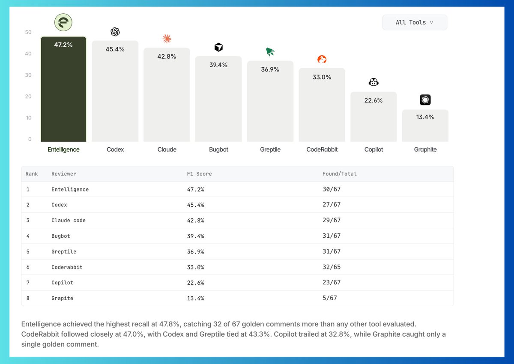This screenshot has height=364, width=514.
Task: Click the 36.9% F1 Score table cell
Action: tap(195, 251)
